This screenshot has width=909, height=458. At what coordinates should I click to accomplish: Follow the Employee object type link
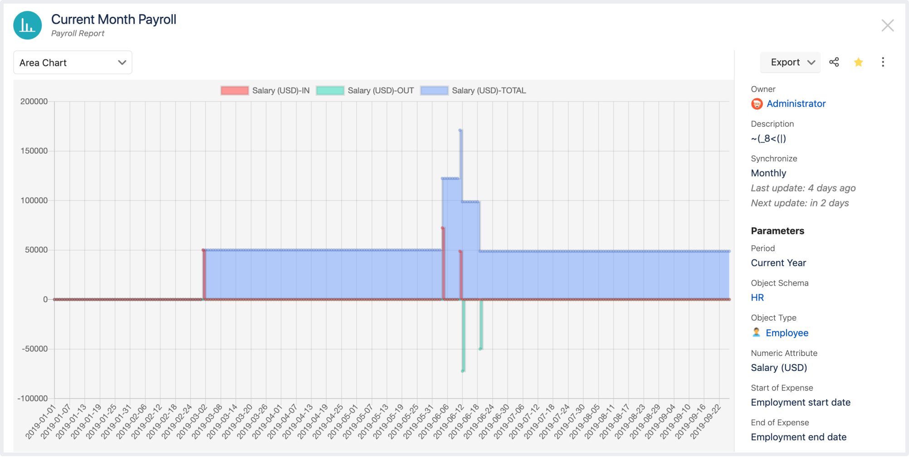tap(787, 333)
